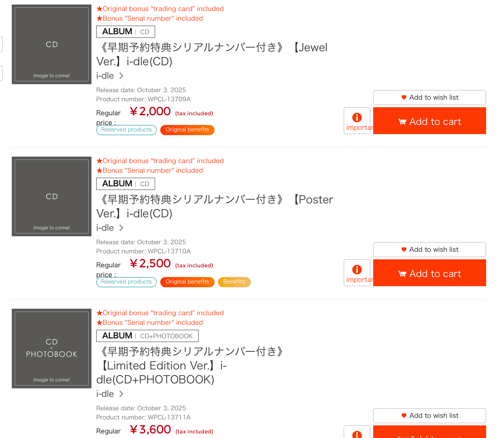The image size is (499, 438).
Task: Click Reserved products tag on Jewel Ver.
Action: pos(126,130)
